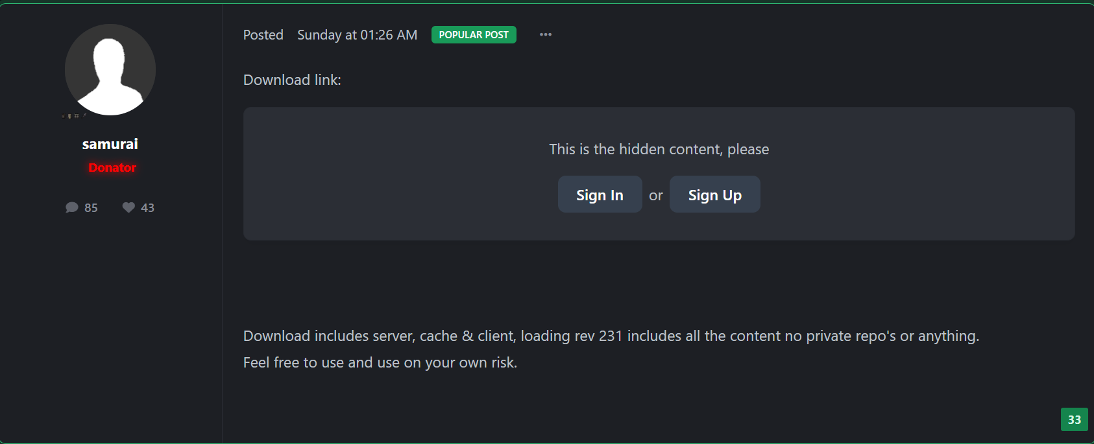Open the Sunday at 01:26 AM timestamp link
This screenshot has width=1094, height=444.
point(357,35)
